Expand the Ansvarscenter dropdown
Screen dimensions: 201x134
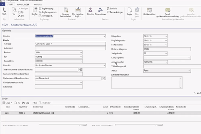[x=166, y=62]
